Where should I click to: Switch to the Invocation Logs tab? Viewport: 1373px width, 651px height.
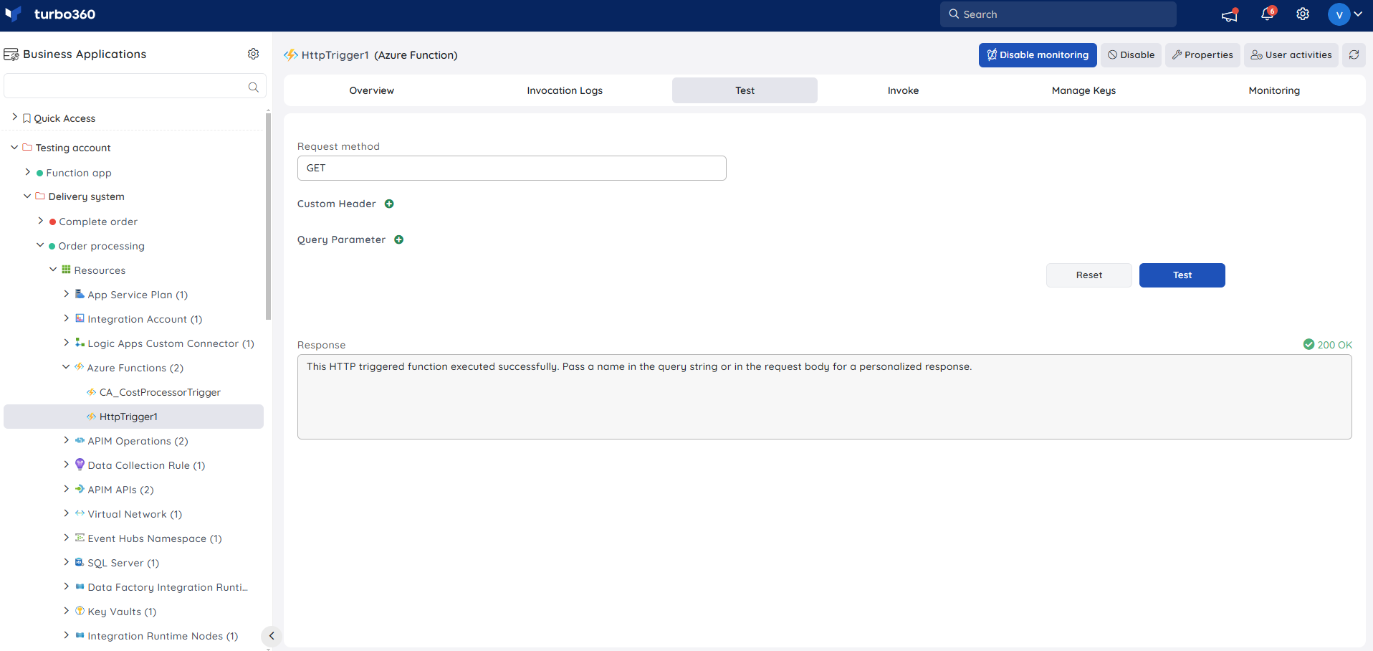[565, 90]
